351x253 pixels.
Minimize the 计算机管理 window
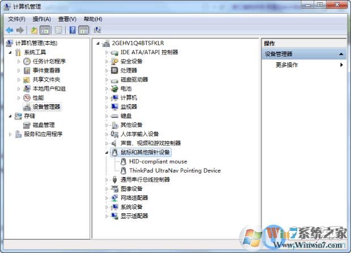click(x=308, y=5)
